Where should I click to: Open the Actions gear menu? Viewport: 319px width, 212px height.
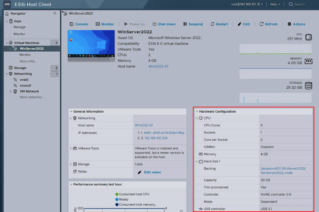point(296,24)
